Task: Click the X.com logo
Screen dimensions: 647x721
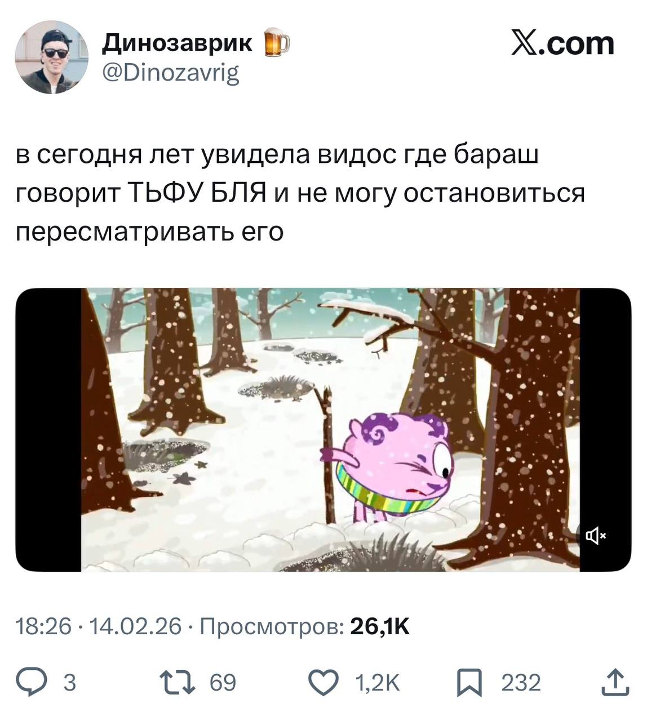Action: [x=562, y=43]
